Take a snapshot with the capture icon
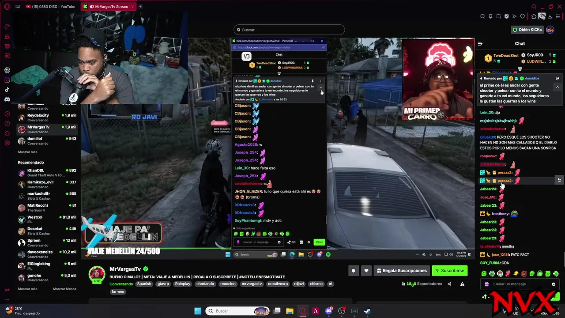The height and width of the screenshot is (318, 565). (x=498, y=16)
